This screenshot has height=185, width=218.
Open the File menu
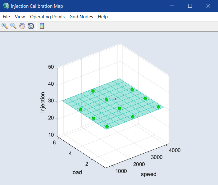(x=6, y=17)
